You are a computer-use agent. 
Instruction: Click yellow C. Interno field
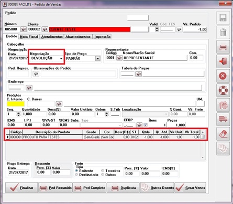(16, 104)
